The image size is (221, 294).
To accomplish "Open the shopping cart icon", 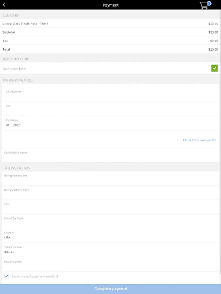I will pyautogui.click(x=205, y=5).
